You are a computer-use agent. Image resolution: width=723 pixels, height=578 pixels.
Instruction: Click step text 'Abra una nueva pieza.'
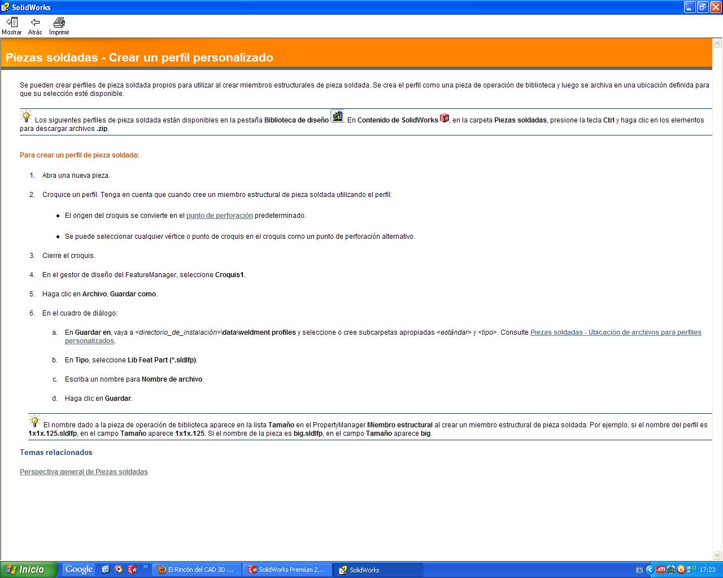click(x=76, y=176)
